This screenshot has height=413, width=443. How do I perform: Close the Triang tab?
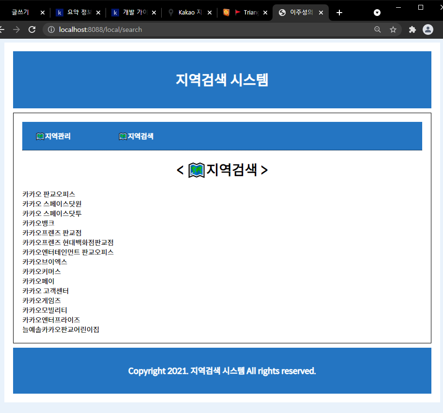(265, 13)
